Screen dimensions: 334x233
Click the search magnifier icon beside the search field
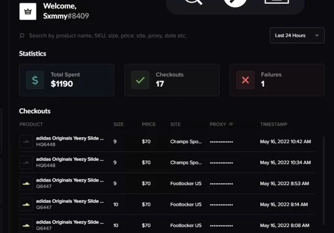pos(22,35)
